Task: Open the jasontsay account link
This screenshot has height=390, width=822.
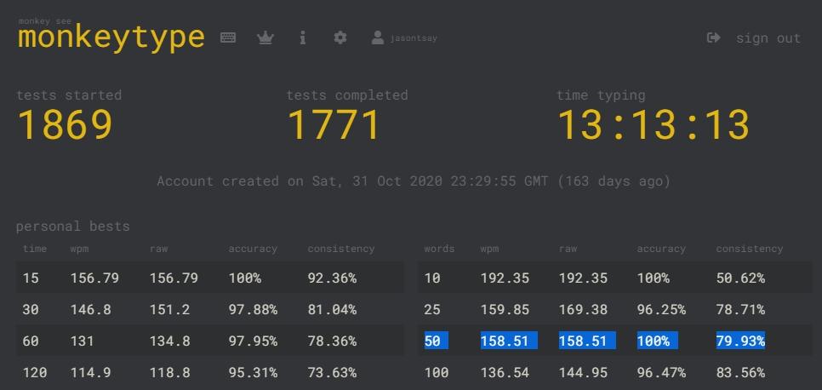Action: pos(413,38)
